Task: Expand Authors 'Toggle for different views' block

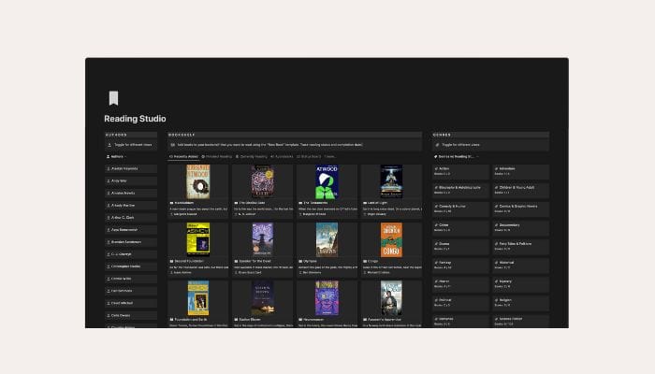Action: tap(131, 145)
